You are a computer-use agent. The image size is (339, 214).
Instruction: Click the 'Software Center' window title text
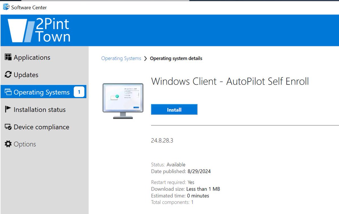point(29,8)
